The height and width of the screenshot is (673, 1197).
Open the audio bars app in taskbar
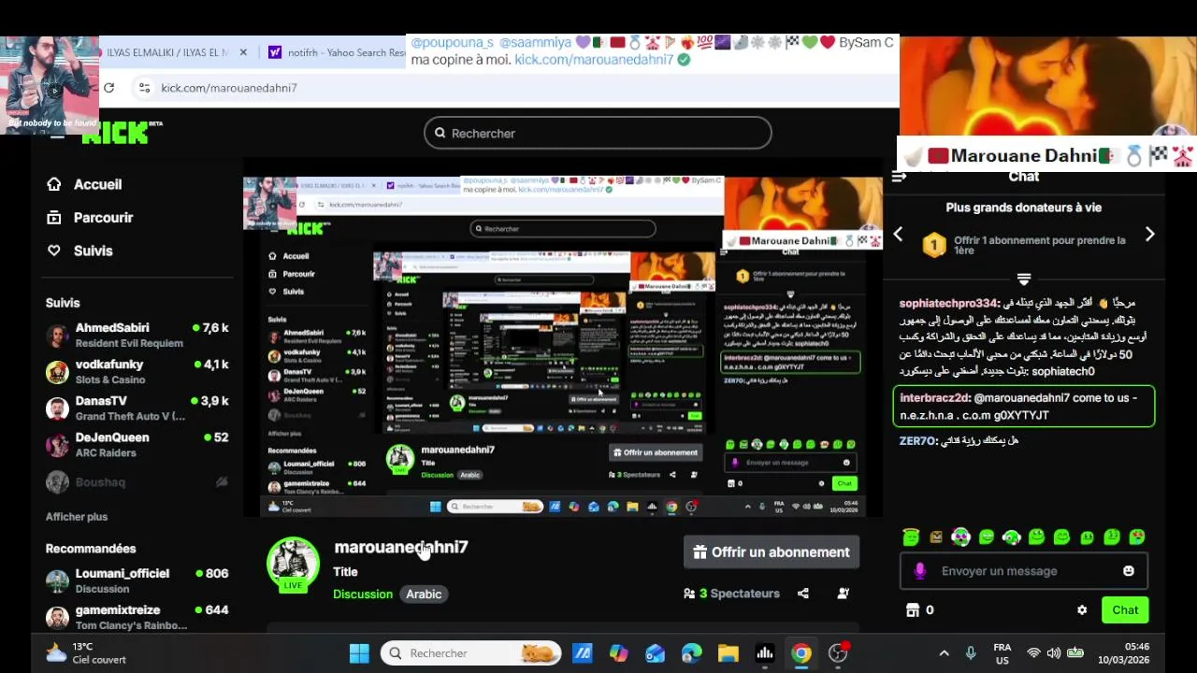[765, 653]
